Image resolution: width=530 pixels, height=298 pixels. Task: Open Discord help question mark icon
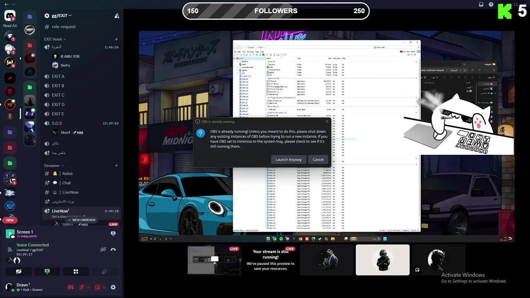click(491, 5)
